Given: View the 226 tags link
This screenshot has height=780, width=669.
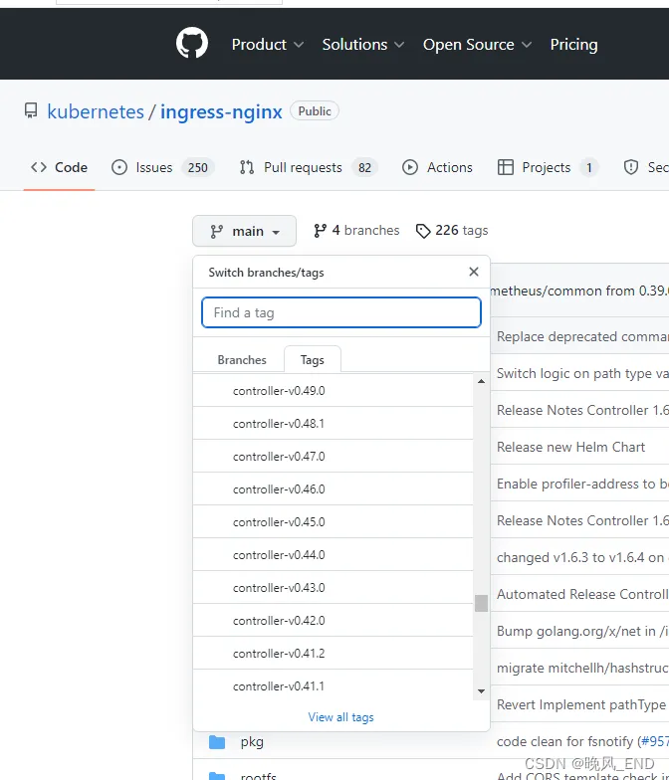Looking at the screenshot, I should tap(452, 231).
